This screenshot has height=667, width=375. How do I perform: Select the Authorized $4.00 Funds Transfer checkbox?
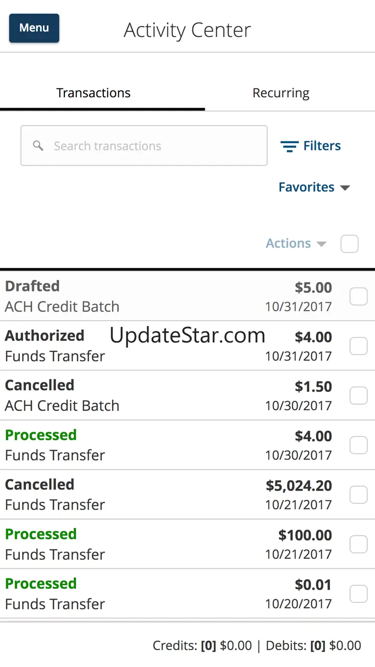(358, 346)
